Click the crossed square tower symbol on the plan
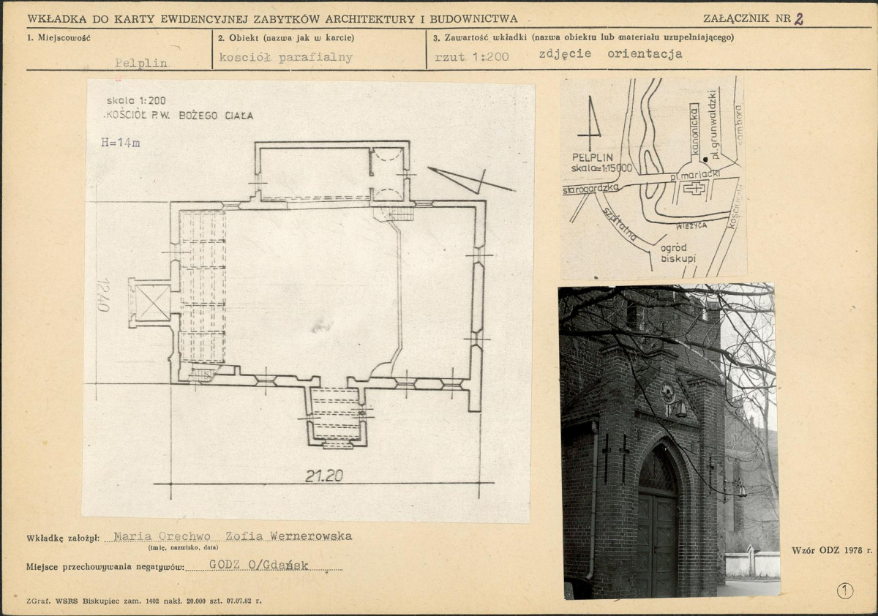Viewport: 878px width, 616px height. (152, 302)
